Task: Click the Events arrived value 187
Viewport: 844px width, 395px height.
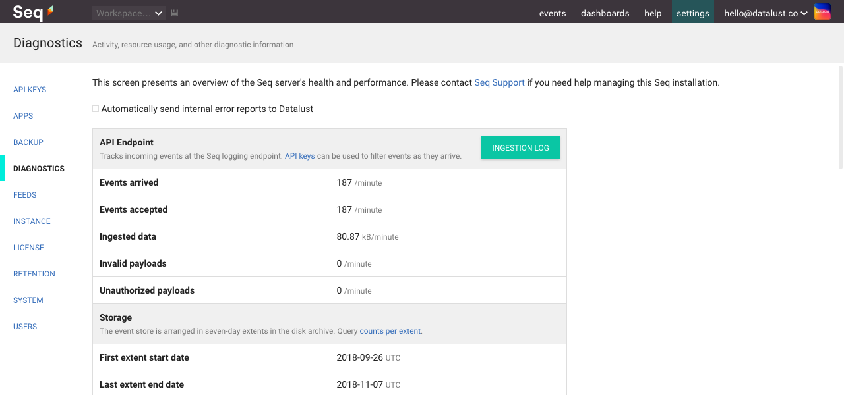Action: tap(344, 182)
